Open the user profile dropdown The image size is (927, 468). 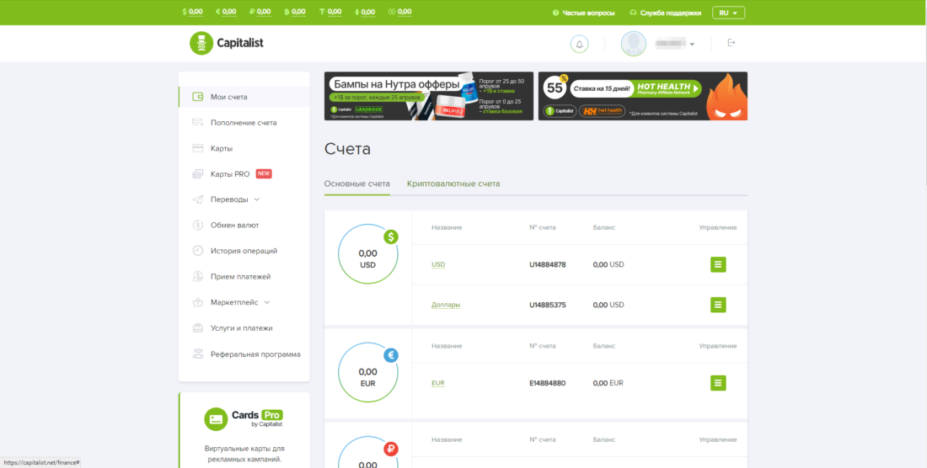coord(659,44)
